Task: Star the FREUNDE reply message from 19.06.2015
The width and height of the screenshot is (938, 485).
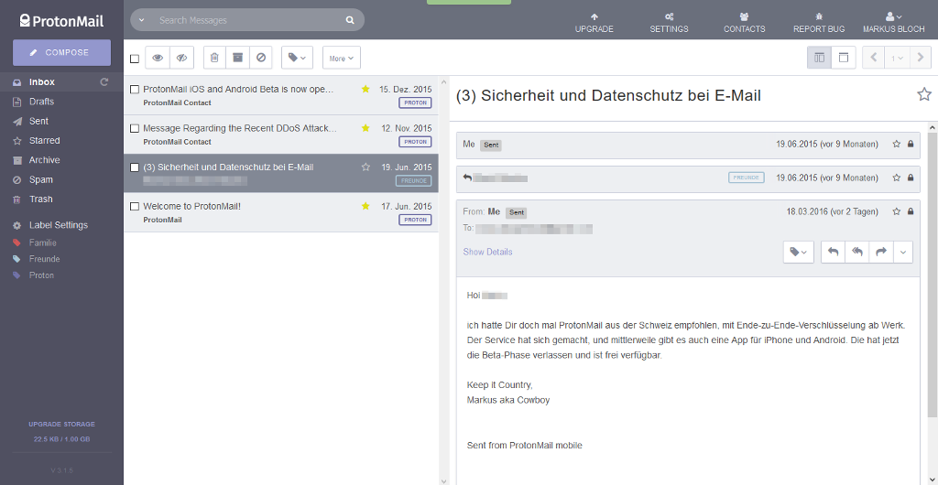Action: pos(896,178)
